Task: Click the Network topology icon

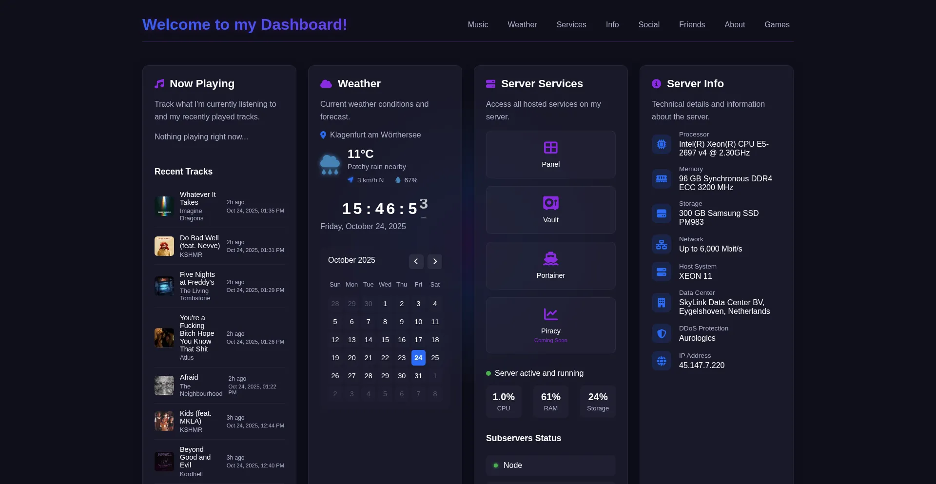Action: [662, 244]
